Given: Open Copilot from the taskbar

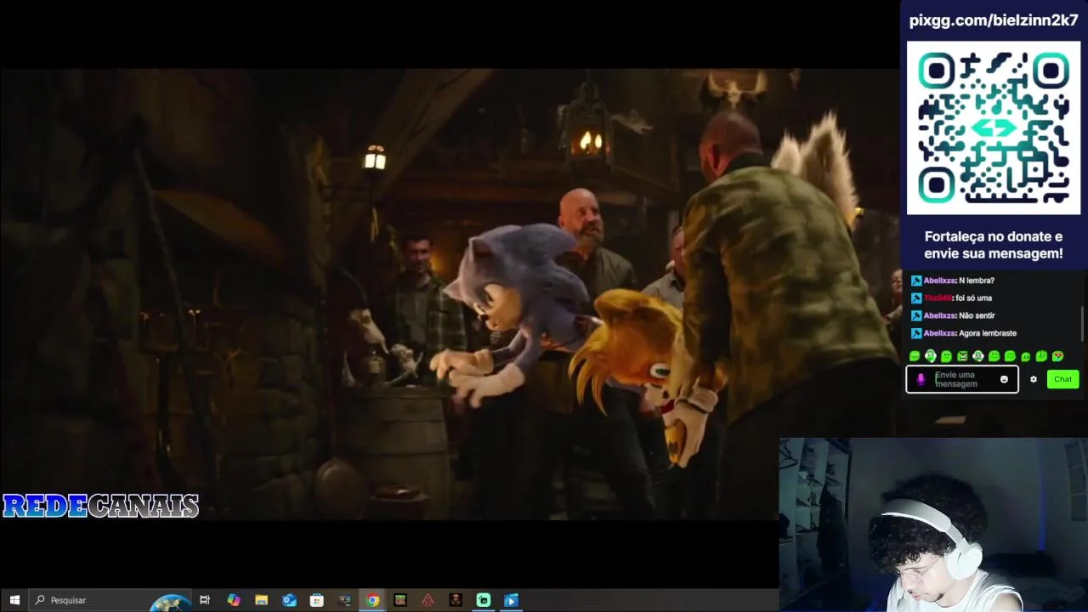Looking at the screenshot, I should (x=233, y=600).
